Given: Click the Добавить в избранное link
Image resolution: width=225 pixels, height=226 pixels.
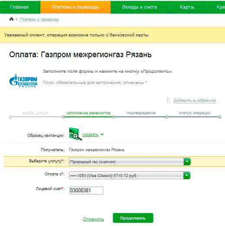Looking at the screenshot, I should (x=195, y=100).
